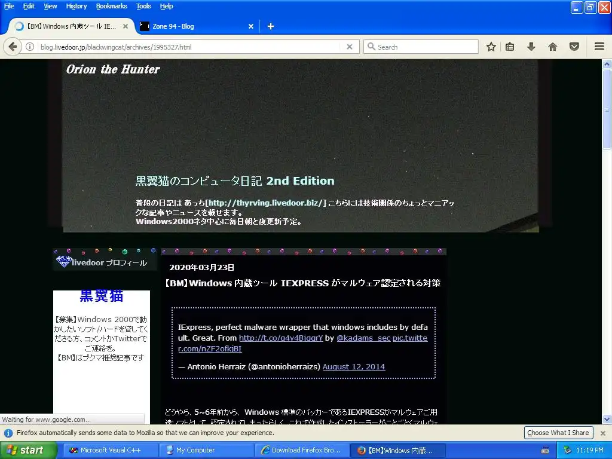Select the Firefox 【BM】Windows taskbar item

397,451
